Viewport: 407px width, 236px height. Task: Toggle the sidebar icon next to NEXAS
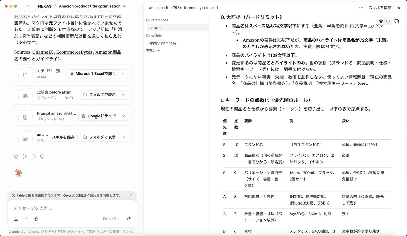click(28, 6)
